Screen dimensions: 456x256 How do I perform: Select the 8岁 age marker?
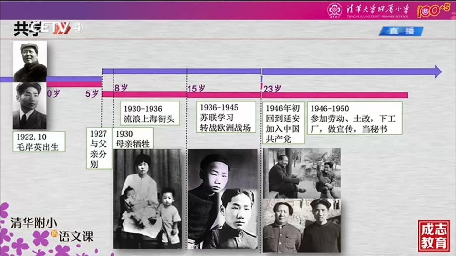pos(121,88)
